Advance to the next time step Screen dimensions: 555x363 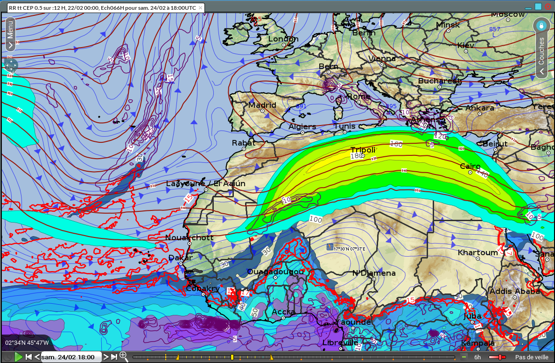point(105,357)
